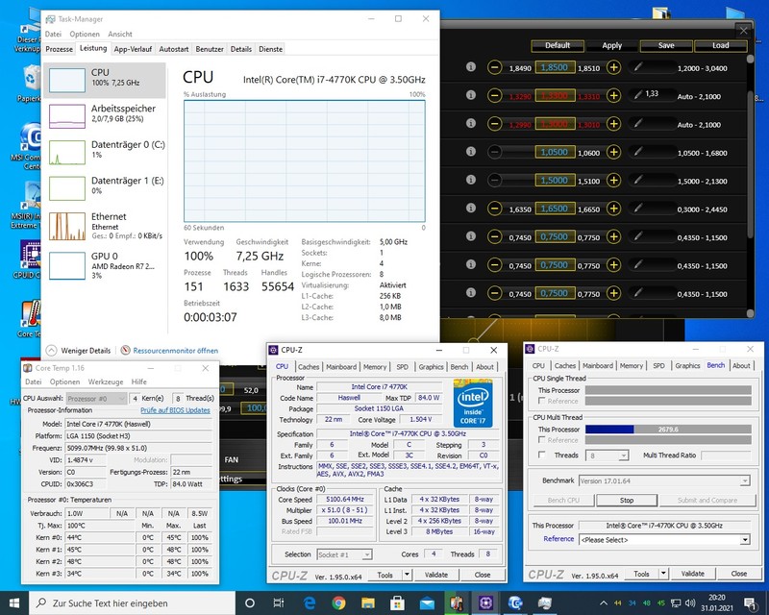
Task: Click minus button in the 1,6500 row
Action: pos(494,209)
